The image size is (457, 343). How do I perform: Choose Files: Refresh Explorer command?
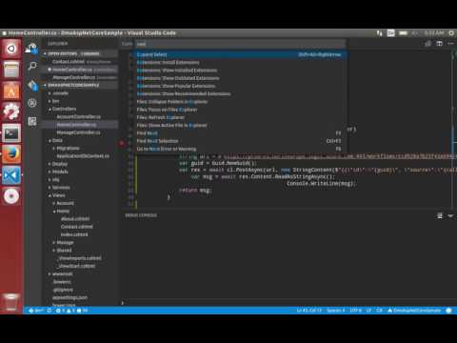[x=240, y=117]
